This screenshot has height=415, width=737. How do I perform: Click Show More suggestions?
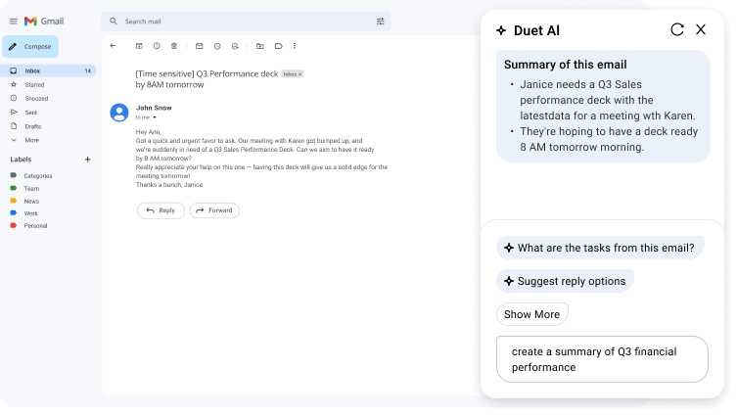tap(532, 314)
